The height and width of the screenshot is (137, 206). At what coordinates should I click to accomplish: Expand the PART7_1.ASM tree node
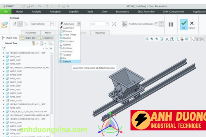(x=4, y=100)
